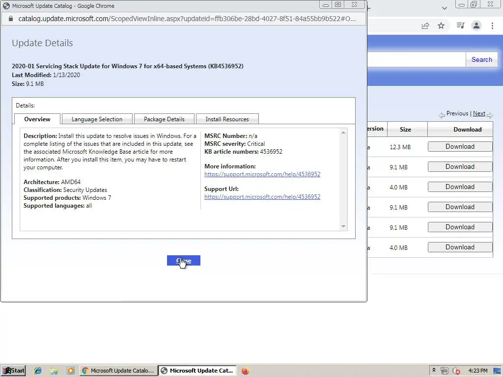
Task: Open the Chrome three-dot menu
Action: 492,26
